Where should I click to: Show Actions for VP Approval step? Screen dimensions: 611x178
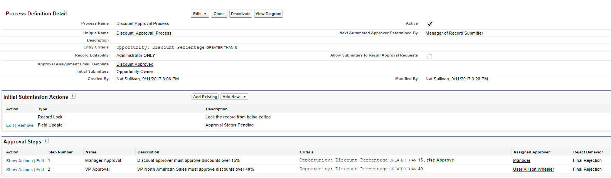(x=19, y=170)
